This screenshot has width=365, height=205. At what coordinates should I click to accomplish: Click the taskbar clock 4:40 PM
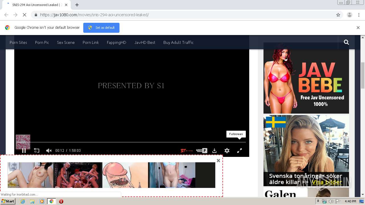coord(350,201)
